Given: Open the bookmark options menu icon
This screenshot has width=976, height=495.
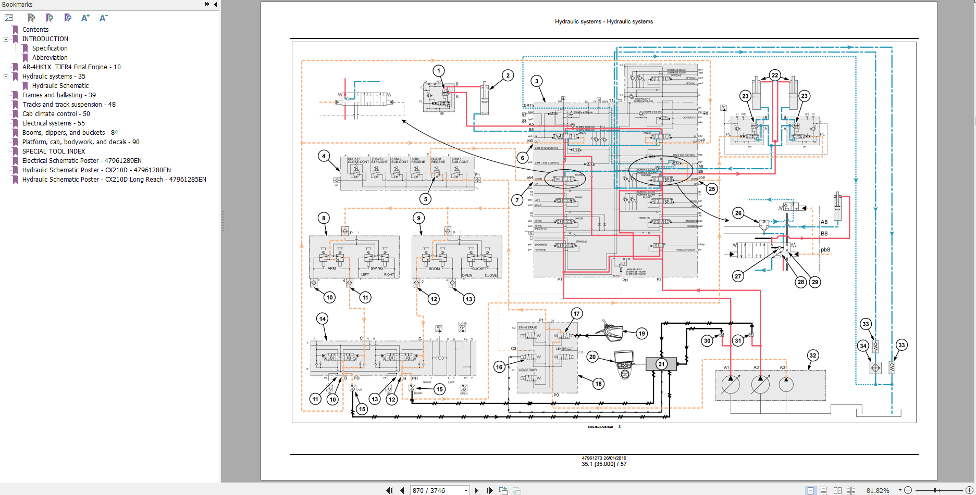Looking at the screenshot, I should tap(9, 18).
